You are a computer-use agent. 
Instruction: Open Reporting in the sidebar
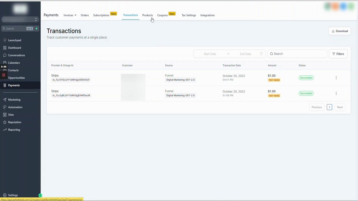14,130
